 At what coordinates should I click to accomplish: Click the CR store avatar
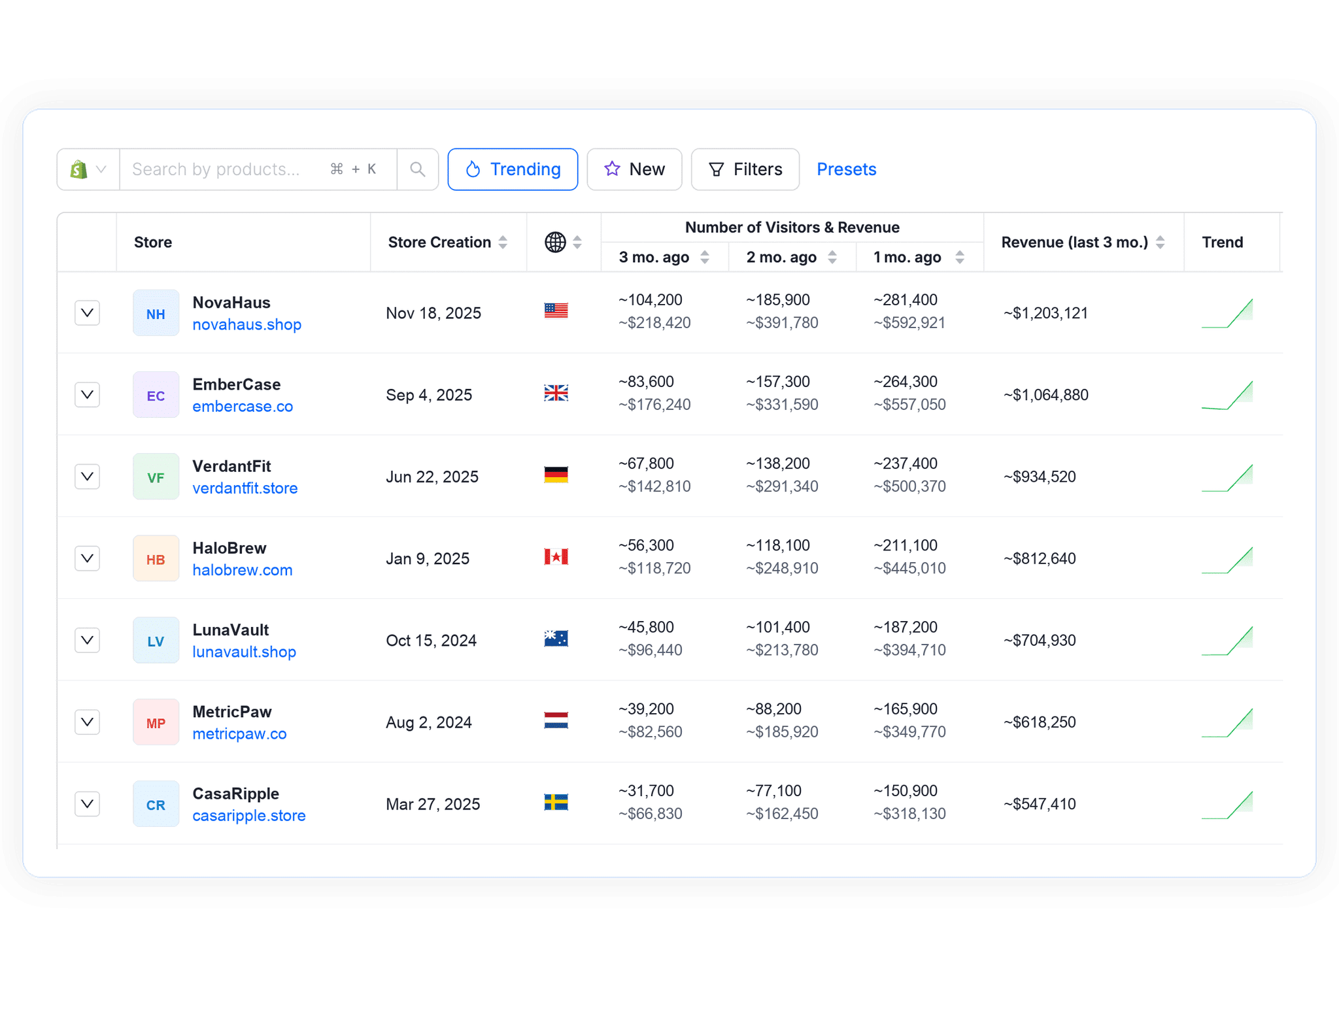156,804
